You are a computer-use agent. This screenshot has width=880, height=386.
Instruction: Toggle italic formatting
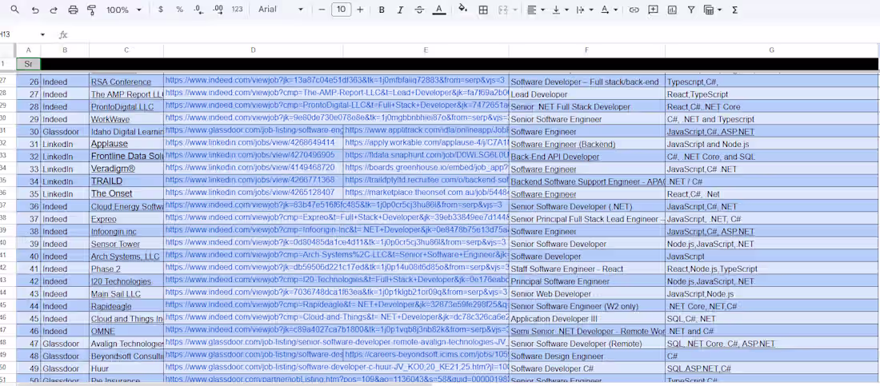pyautogui.click(x=400, y=10)
